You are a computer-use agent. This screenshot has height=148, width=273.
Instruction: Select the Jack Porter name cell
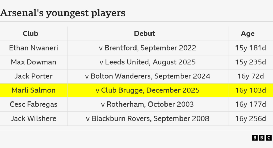coord(33,76)
